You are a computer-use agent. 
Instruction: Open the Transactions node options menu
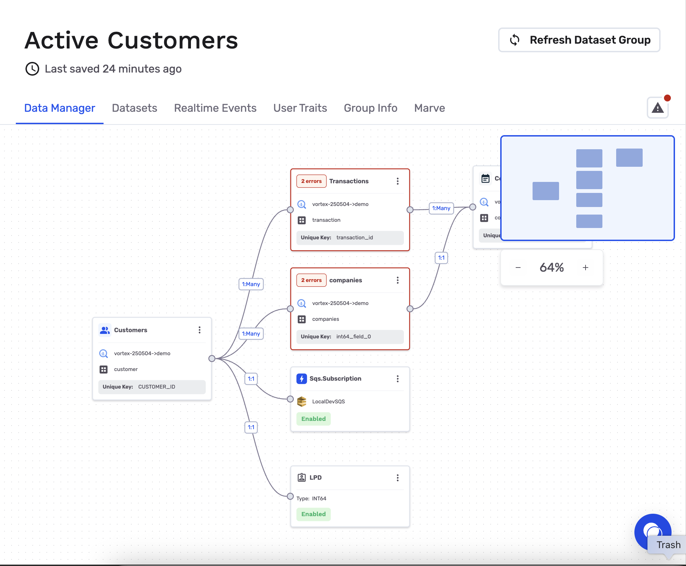pyautogui.click(x=398, y=181)
